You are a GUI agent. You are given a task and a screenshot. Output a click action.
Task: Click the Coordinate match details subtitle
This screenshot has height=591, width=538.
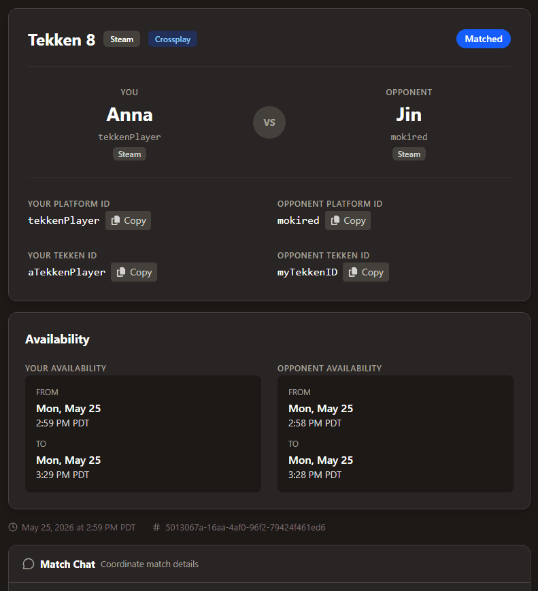pos(150,564)
